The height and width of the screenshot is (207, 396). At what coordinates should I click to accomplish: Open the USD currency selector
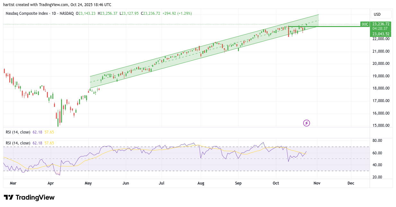381,14
